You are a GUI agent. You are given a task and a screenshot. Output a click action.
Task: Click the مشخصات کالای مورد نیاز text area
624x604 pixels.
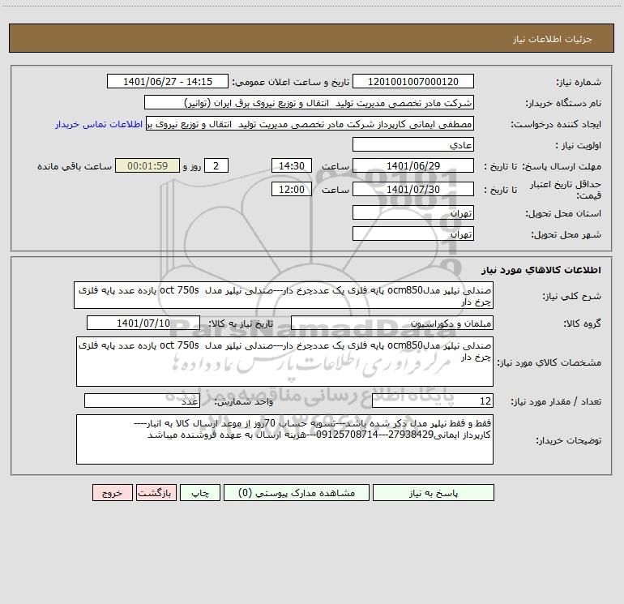(x=284, y=362)
